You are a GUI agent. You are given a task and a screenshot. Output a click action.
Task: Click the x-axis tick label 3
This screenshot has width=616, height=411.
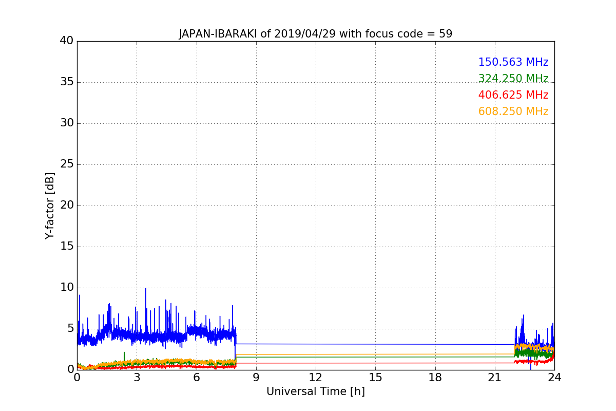(x=137, y=378)
